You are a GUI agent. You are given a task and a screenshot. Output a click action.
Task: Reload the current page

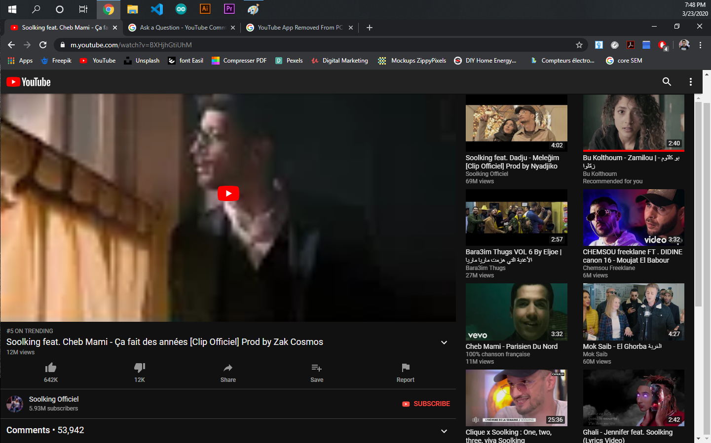point(43,45)
